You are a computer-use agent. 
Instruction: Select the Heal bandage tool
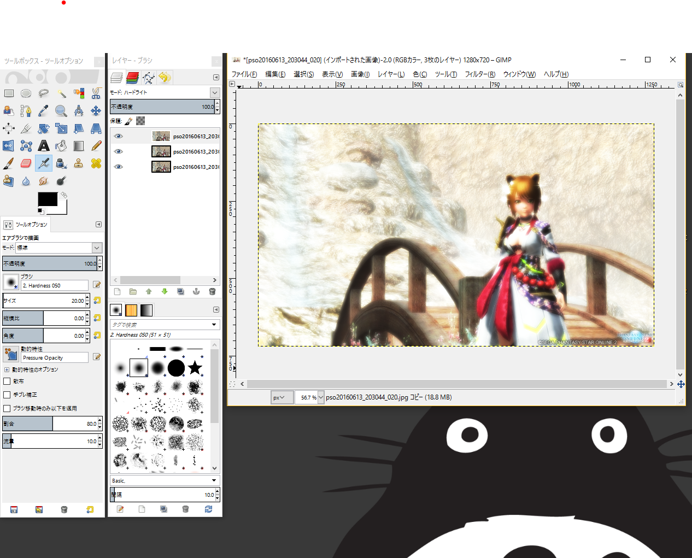(96, 163)
